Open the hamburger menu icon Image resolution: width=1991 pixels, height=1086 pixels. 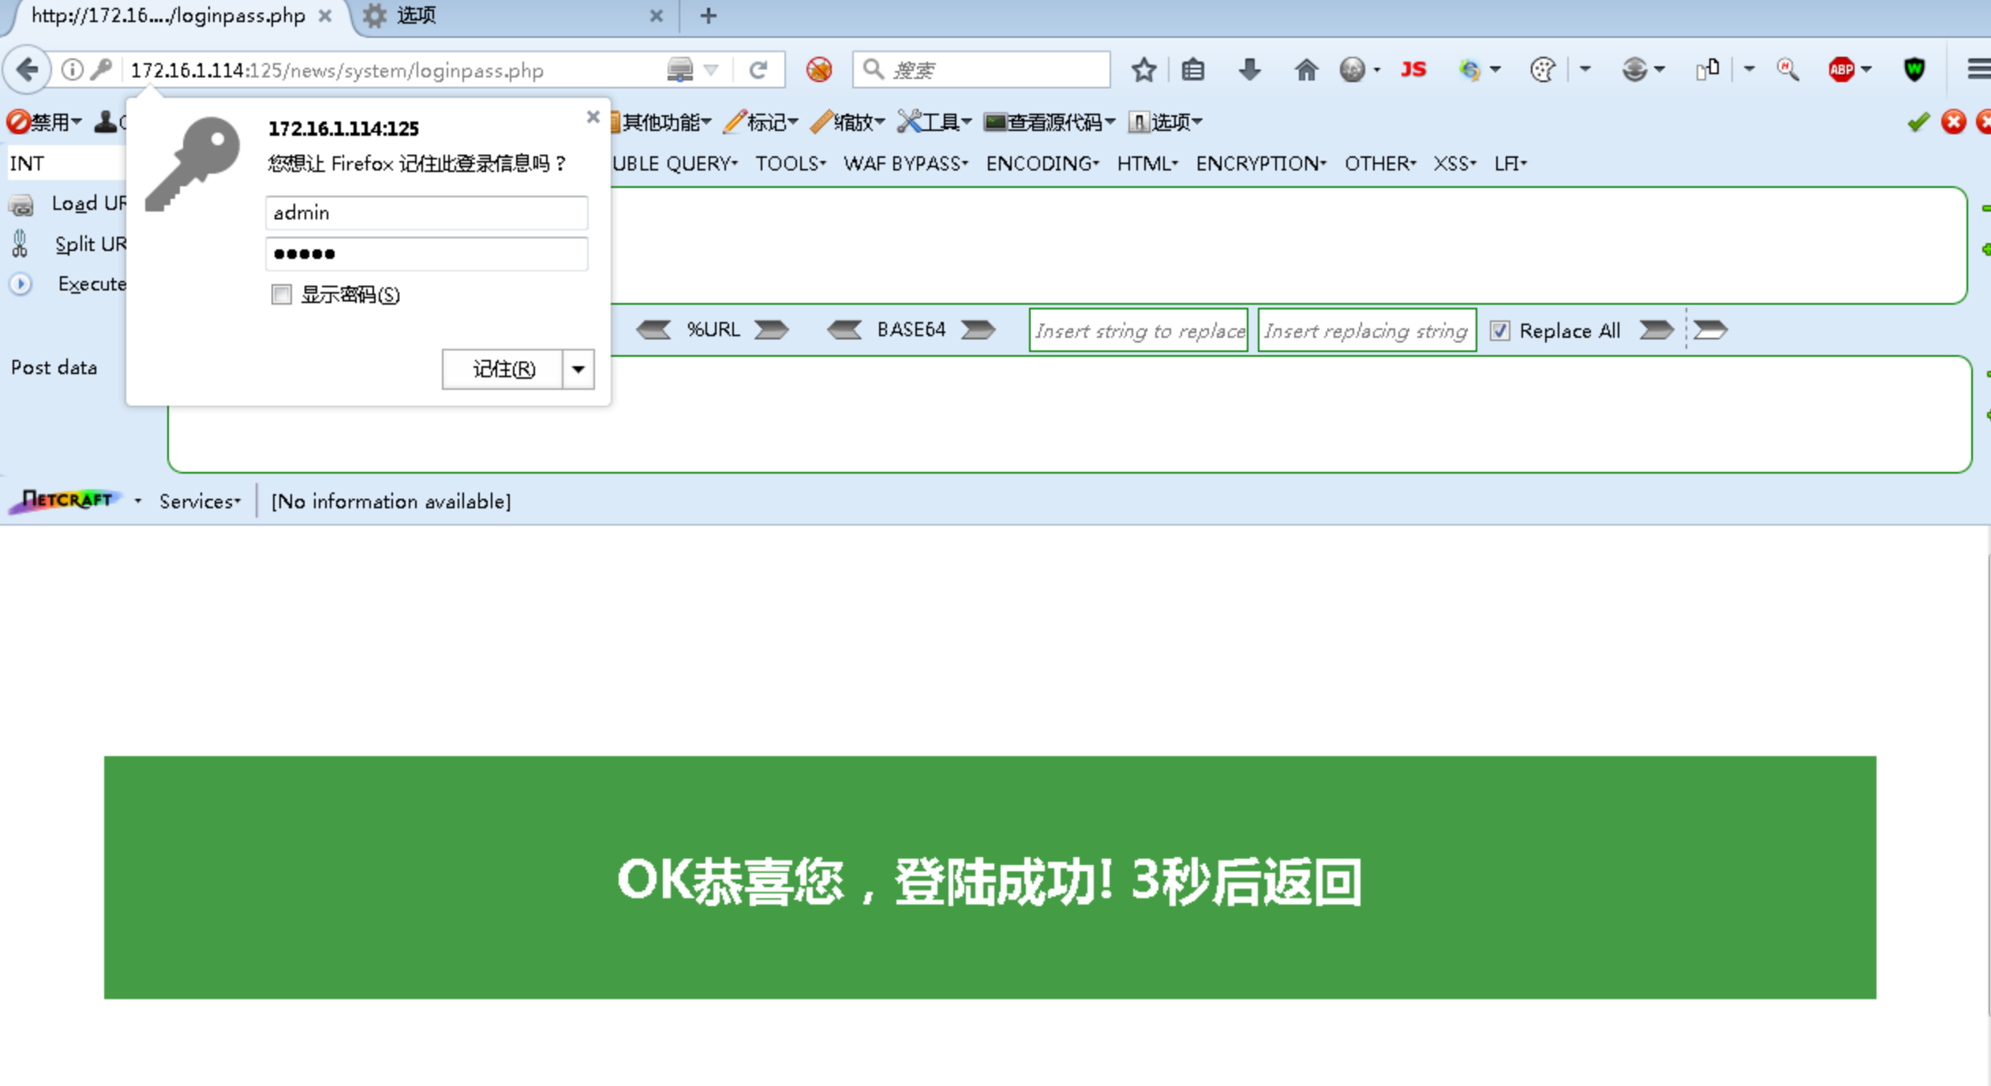(1978, 69)
